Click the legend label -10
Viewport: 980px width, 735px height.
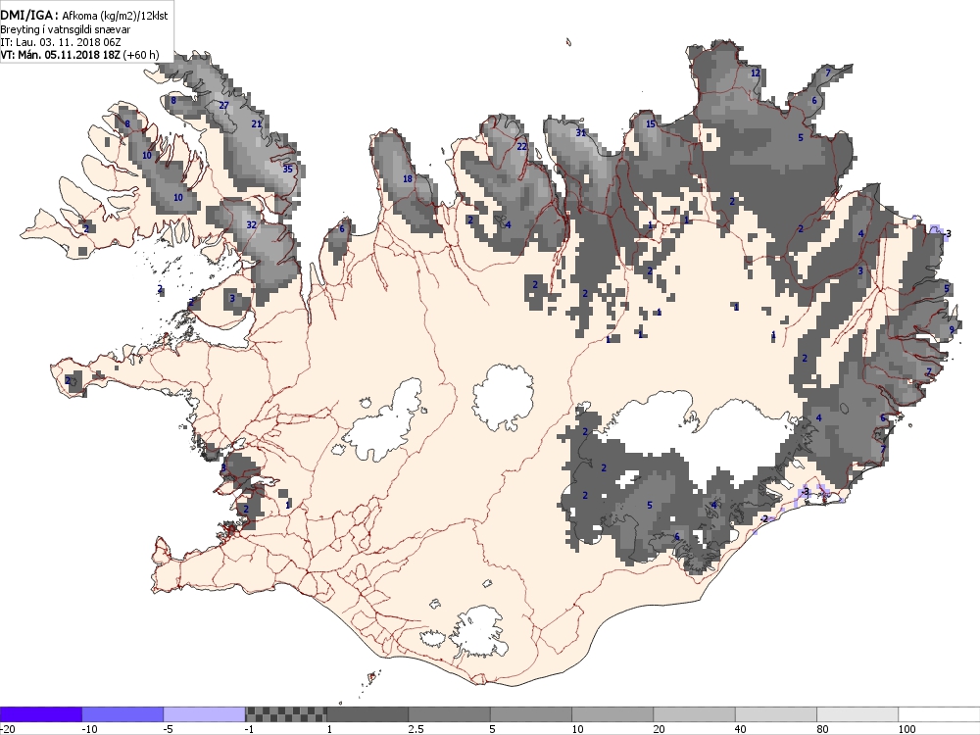89,729
